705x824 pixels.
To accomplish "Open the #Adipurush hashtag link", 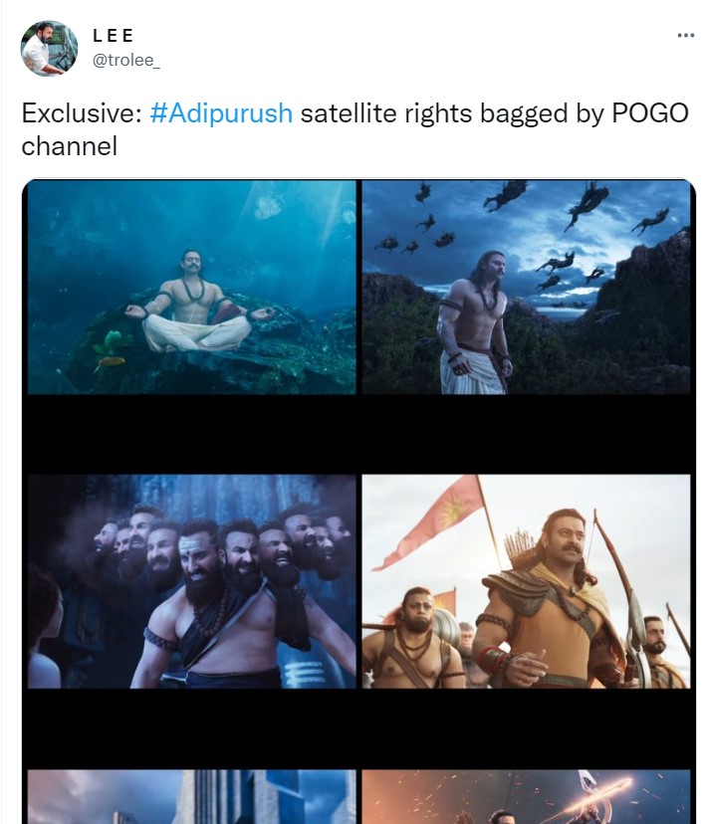I will 221,113.
